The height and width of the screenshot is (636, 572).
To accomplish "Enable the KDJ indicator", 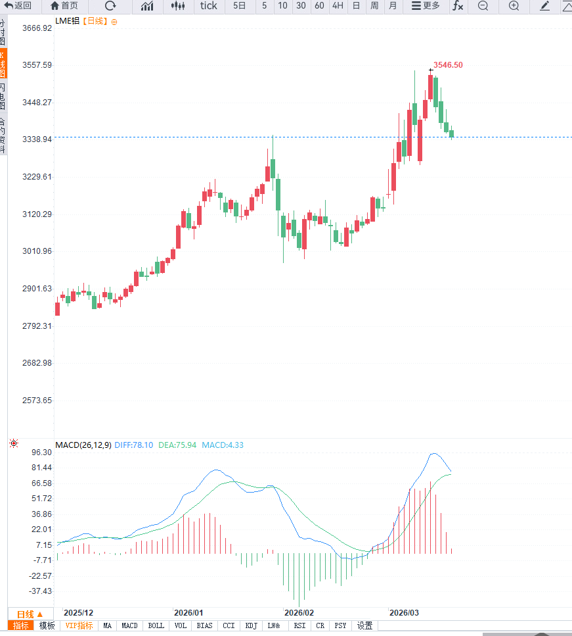I will 251,625.
